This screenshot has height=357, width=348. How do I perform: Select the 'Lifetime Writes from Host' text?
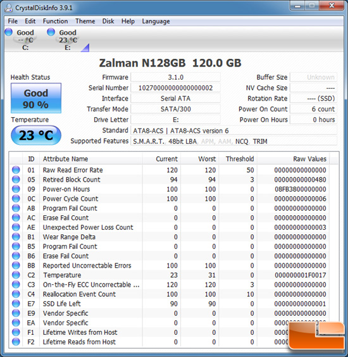pyautogui.click(x=80, y=332)
